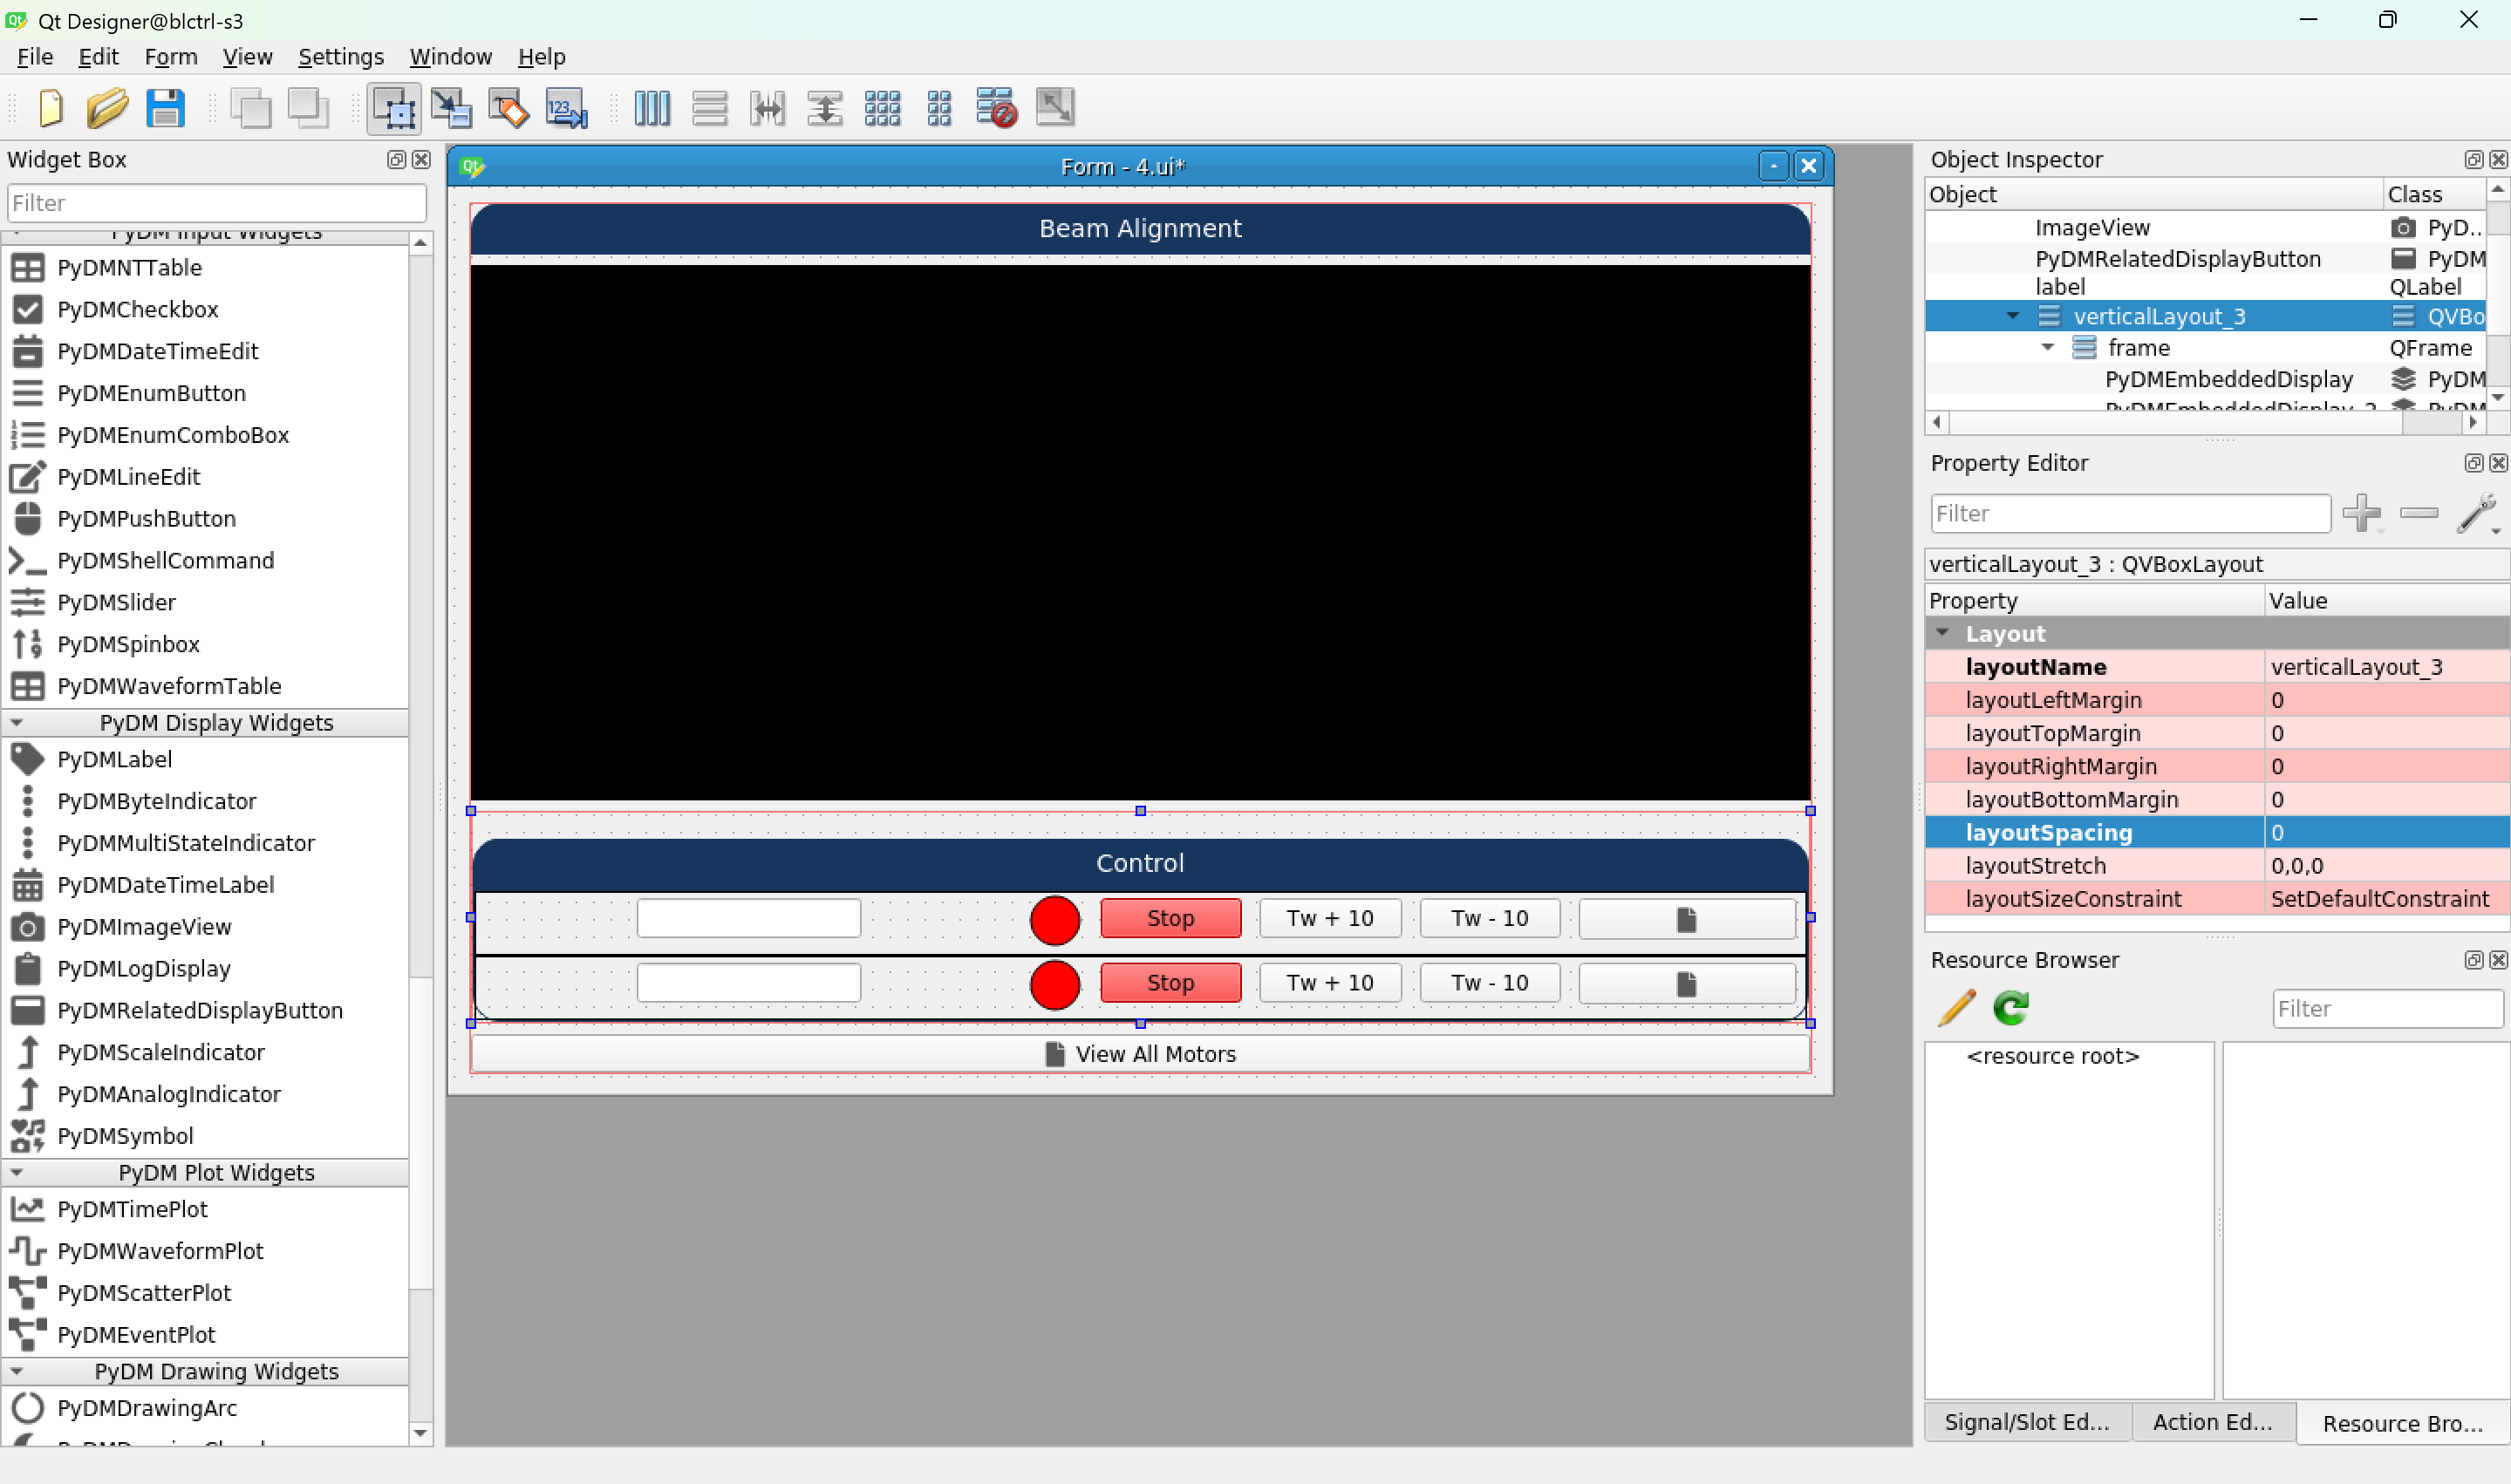Screen dimensions: 2511x1484
Task: Click Lay Out in a Grid icon
Action: click(x=882, y=108)
